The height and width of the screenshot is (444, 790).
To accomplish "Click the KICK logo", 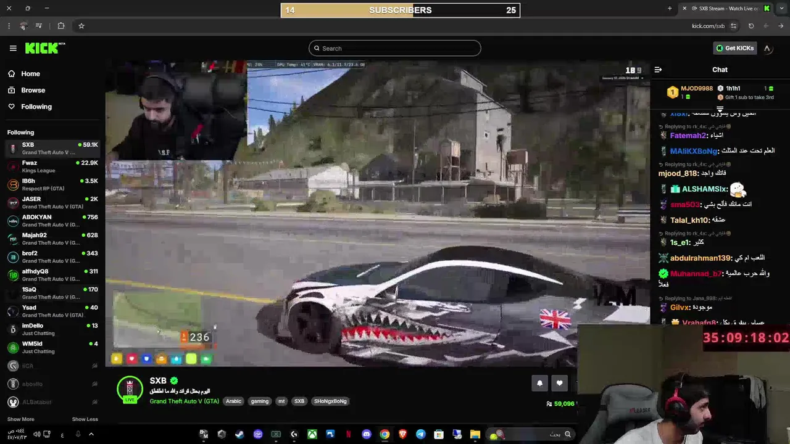I will [x=45, y=48].
